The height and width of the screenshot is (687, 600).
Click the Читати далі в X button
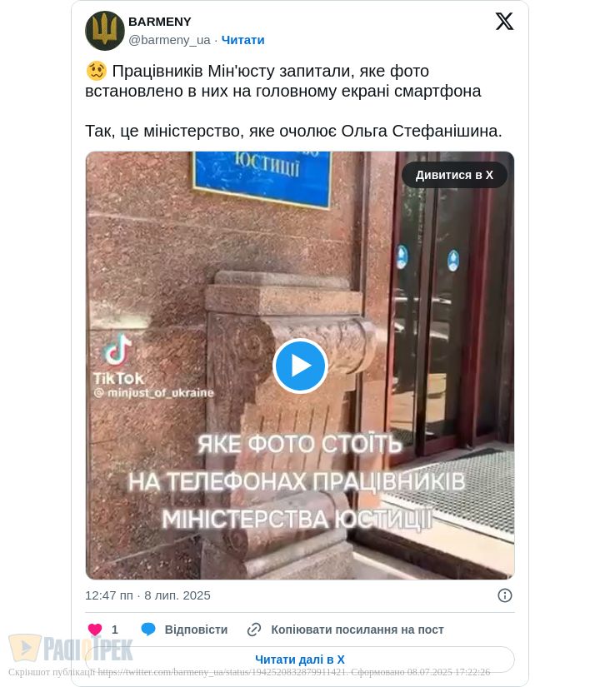[299, 660]
